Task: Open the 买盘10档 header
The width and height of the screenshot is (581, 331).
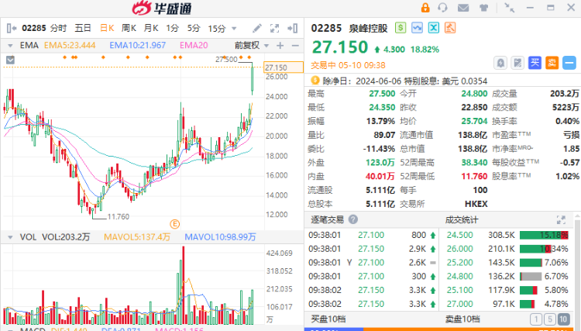Action: pos(328,319)
